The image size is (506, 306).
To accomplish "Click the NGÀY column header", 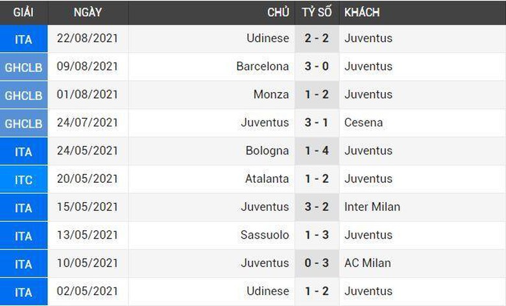I will (88, 12).
